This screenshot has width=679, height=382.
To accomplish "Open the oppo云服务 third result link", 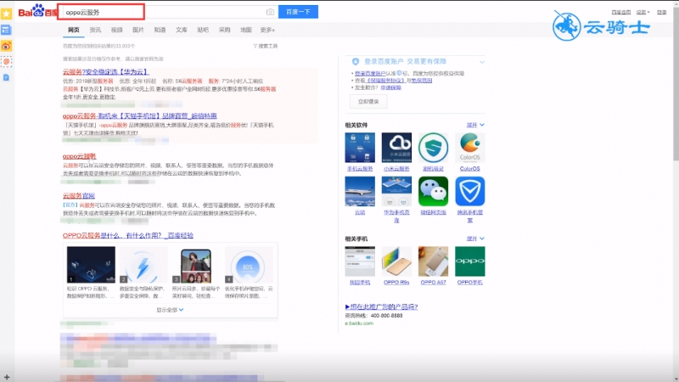I will pos(79,156).
